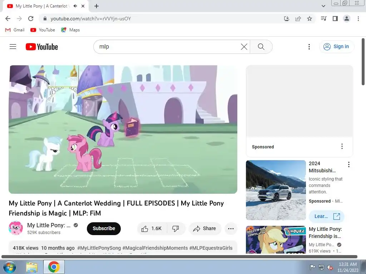366x274 pixels.
Task: Like the video with thumbs up
Action: click(x=152, y=229)
